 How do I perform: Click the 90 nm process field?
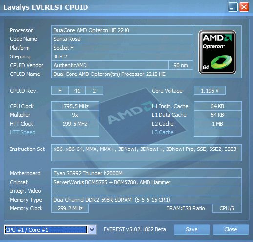tap(181, 65)
